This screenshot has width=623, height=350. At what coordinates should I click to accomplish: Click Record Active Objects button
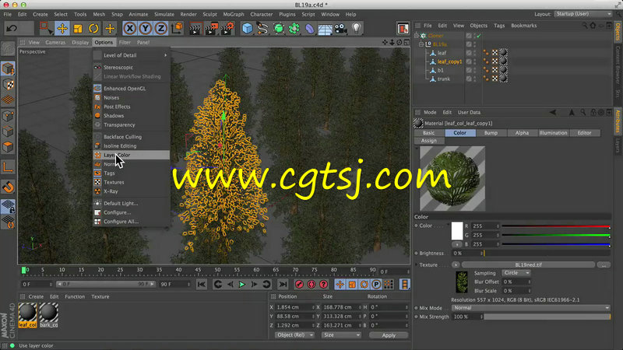click(x=299, y=284)
